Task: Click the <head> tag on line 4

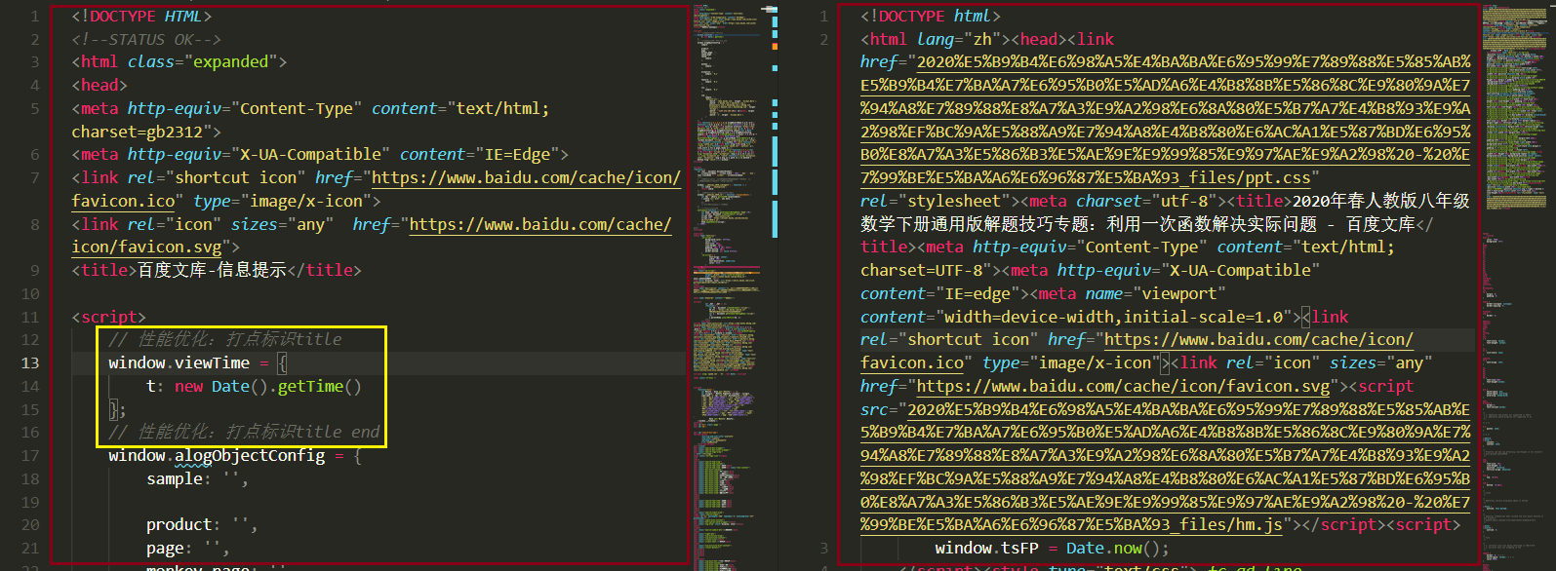Action: 100,85
